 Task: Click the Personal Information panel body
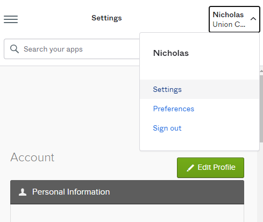click(127, 213)
